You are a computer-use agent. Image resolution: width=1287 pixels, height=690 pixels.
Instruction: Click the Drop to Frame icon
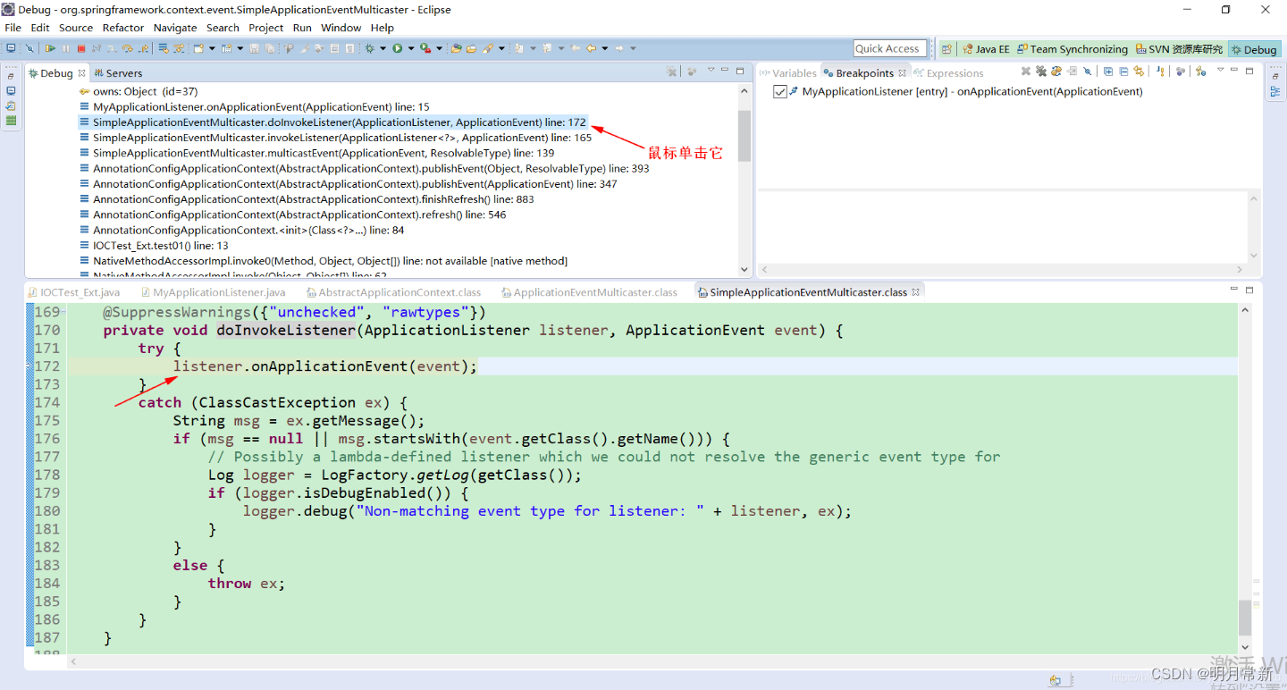point(164,48)
